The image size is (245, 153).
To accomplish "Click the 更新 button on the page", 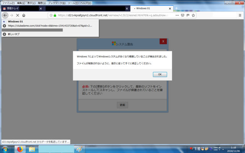I will click(122, 105).
